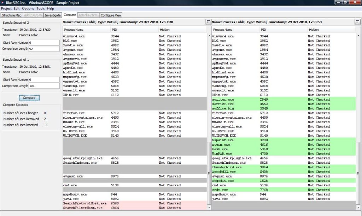Click PID 6560 of SearchProtocolHost.exe

click(x=115, y=203)
